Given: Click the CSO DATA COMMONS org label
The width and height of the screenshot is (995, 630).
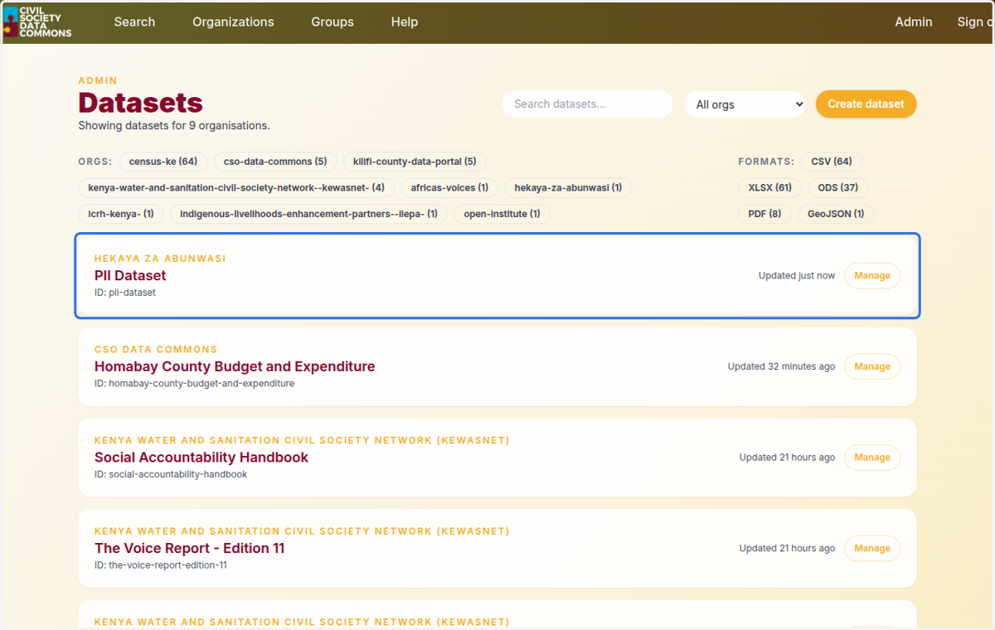Looking at the screenshot, I should [x=156, y=350].
